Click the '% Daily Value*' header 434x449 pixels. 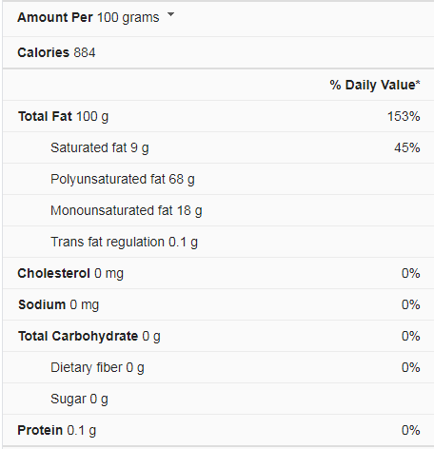pyautogui.click(x=375, y=85)
